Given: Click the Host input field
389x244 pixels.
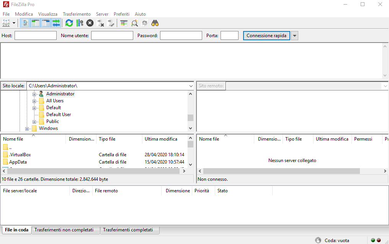Looking at the screenshot, I should click(x=36, y=36).
